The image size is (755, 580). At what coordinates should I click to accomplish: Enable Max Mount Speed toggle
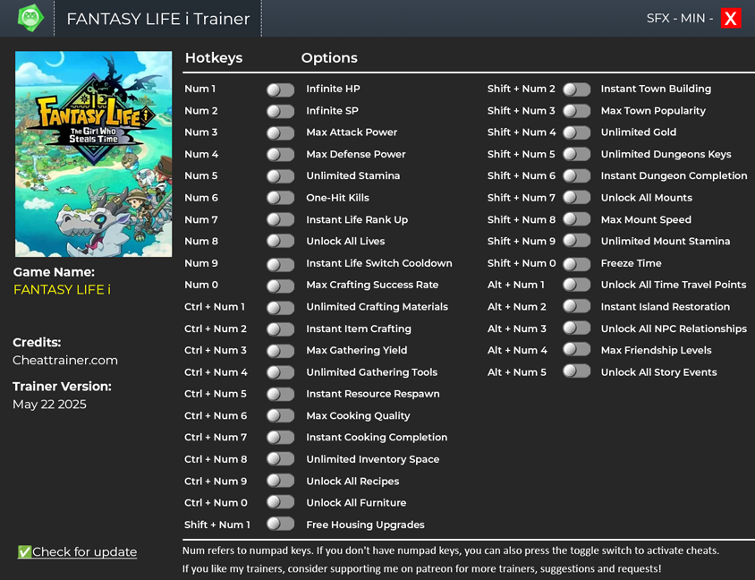576,220
